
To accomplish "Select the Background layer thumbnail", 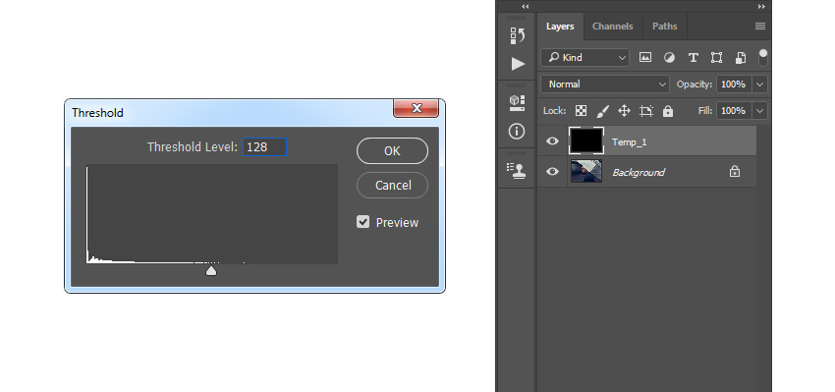I will tap(586, 171).
